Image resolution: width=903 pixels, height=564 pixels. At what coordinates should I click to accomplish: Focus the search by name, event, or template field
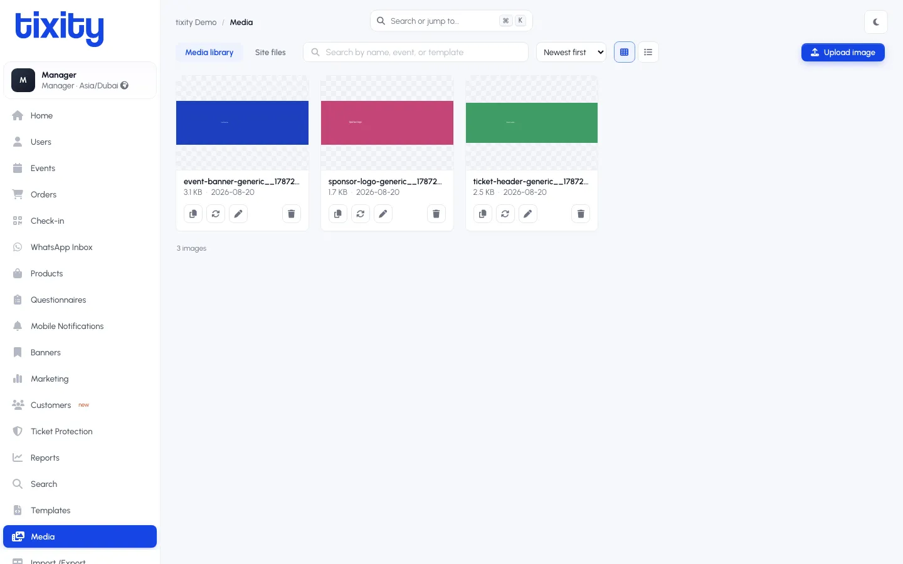coord(416,52)
